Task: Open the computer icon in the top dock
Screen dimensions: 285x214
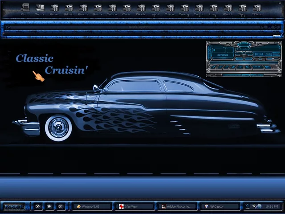Action: 25,8
